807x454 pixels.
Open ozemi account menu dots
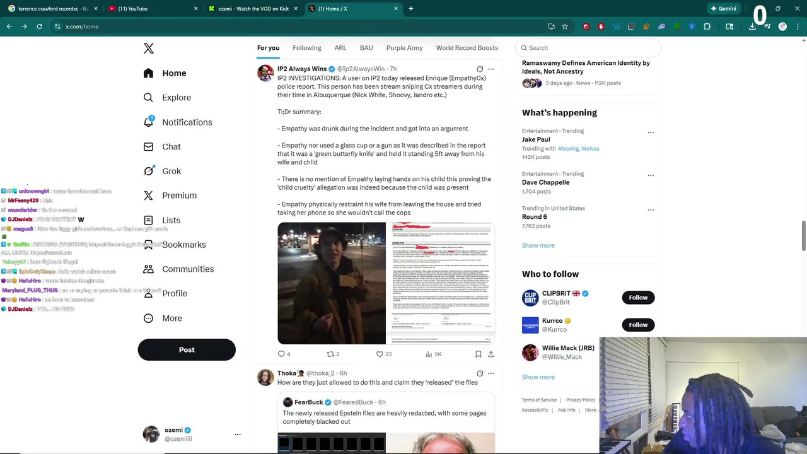pos(238,434)
